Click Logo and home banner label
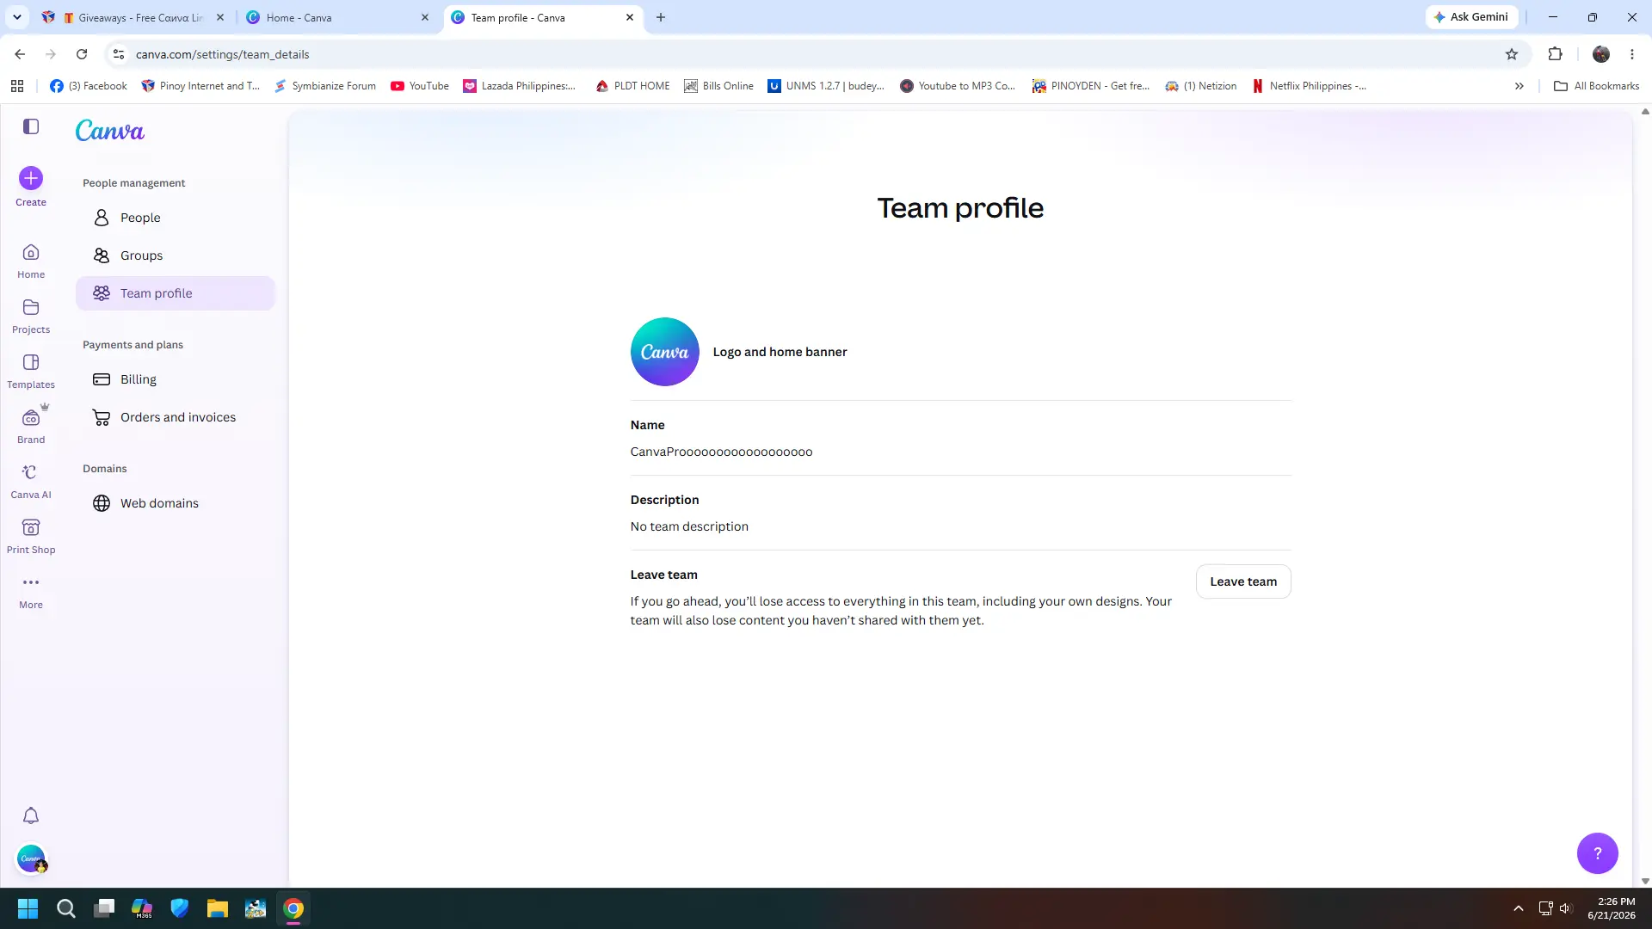 pos(780,352)
